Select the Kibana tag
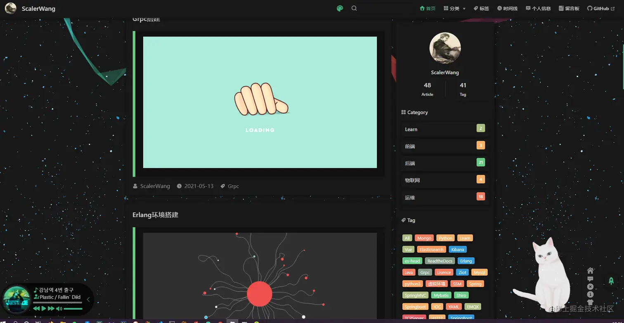This screenshot has width=624, height=323. 458,250
